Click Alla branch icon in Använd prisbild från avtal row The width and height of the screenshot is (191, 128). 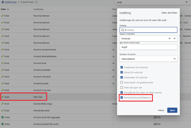click(x=155, y=124)
